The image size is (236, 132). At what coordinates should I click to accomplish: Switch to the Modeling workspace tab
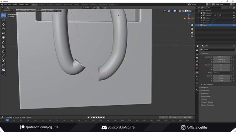click(x=42, y=5)
